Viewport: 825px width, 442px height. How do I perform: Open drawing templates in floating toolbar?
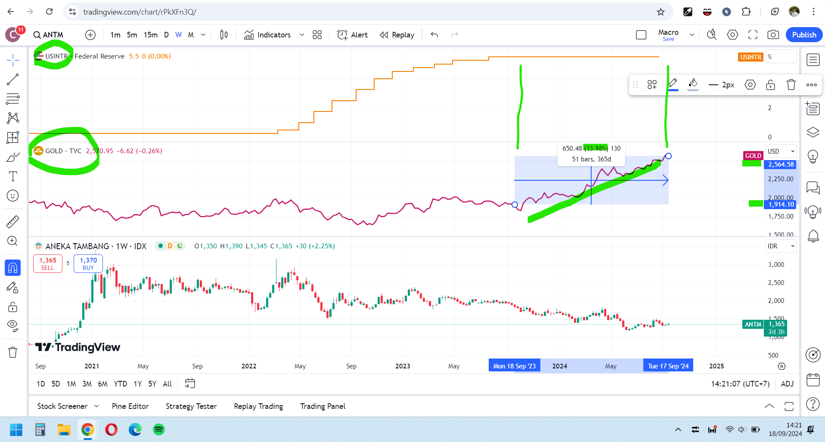[652, 85]
